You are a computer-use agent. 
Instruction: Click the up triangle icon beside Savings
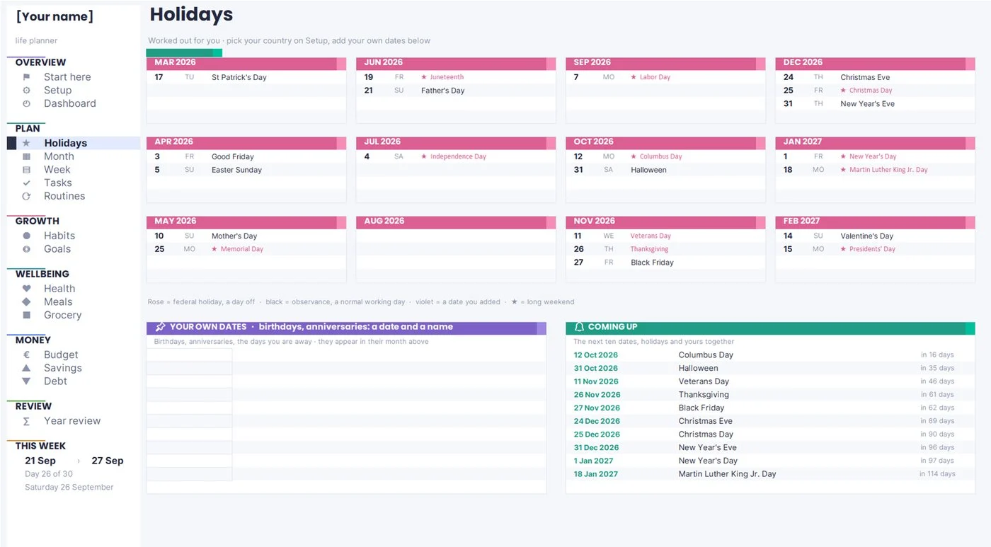[x=26, y=368]
